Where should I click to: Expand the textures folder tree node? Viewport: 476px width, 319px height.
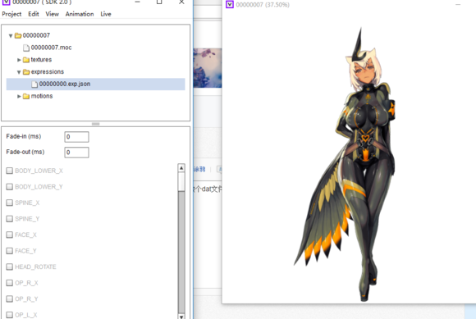point(19,60)
